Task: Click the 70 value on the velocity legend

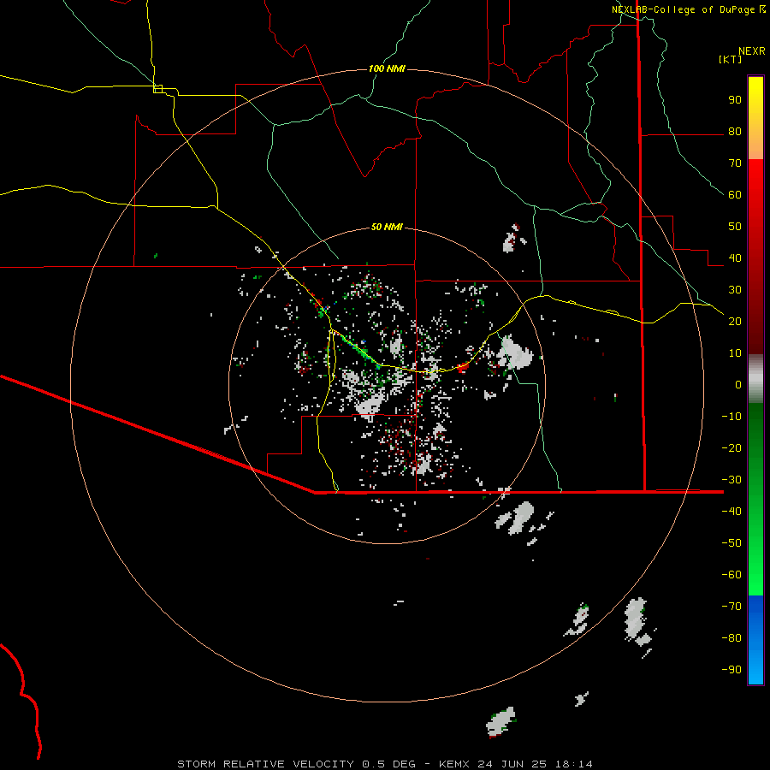Action: coord(735,163)
